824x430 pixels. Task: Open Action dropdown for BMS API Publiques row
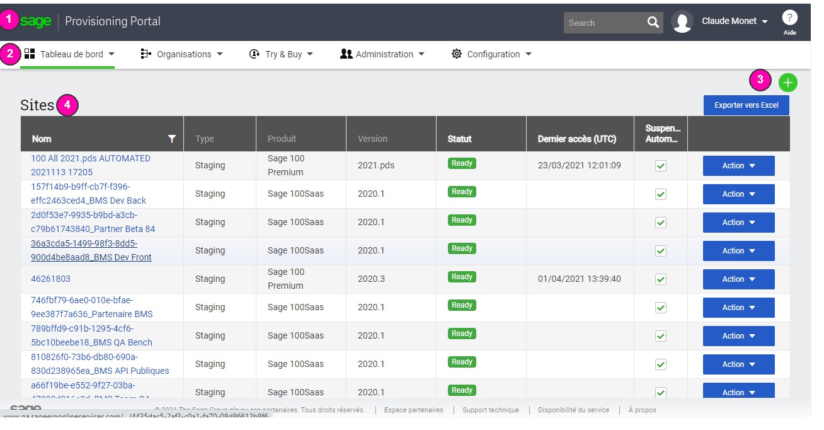pos(738,364)
